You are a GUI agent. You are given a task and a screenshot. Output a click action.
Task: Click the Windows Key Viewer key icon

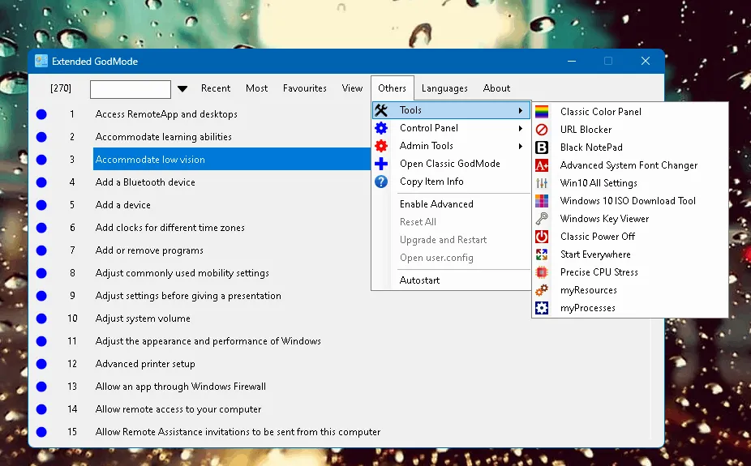tap(543, 219)
